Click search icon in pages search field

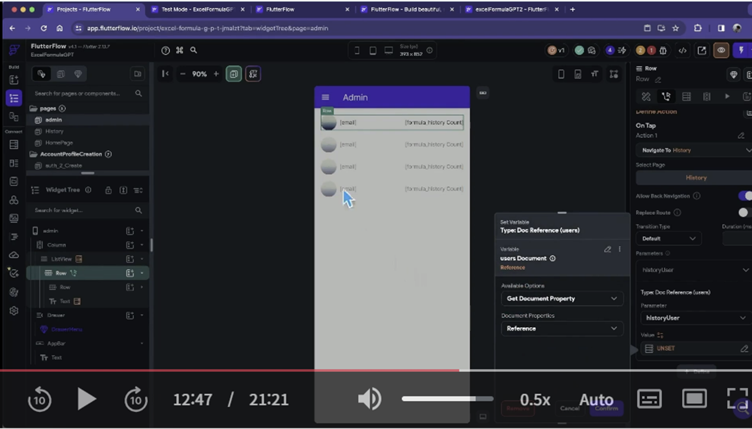(138, 93)
